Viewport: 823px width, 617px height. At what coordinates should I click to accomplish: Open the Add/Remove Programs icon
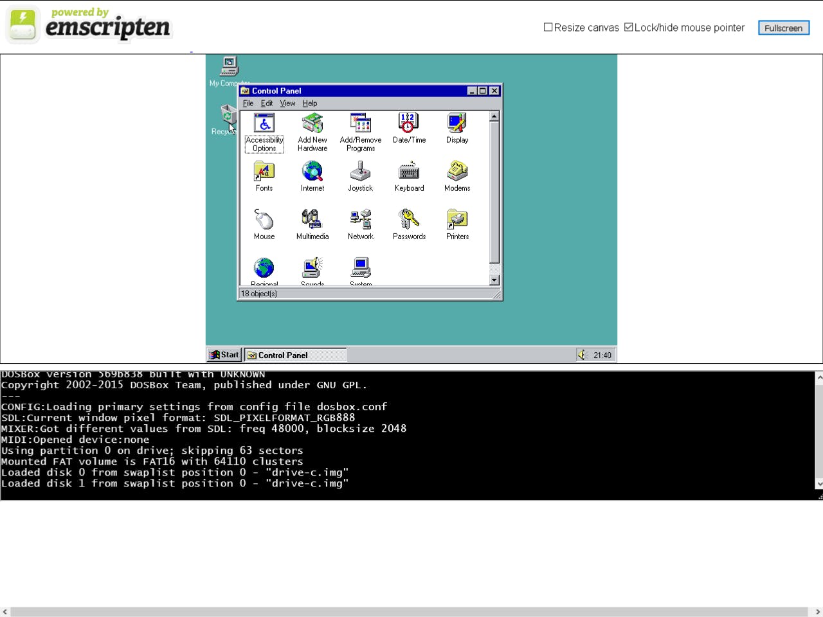click(361, 123)
